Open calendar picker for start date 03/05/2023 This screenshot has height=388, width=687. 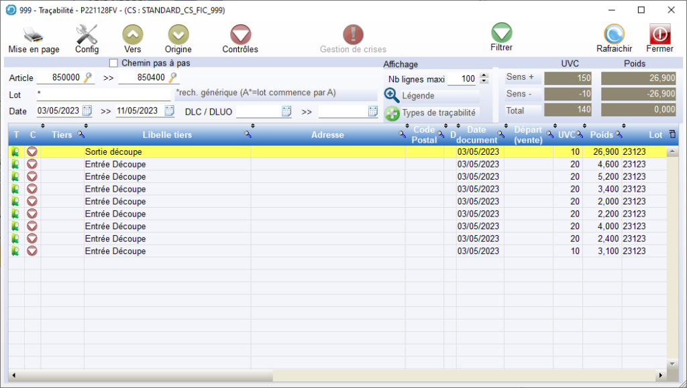tap(87, 111)
